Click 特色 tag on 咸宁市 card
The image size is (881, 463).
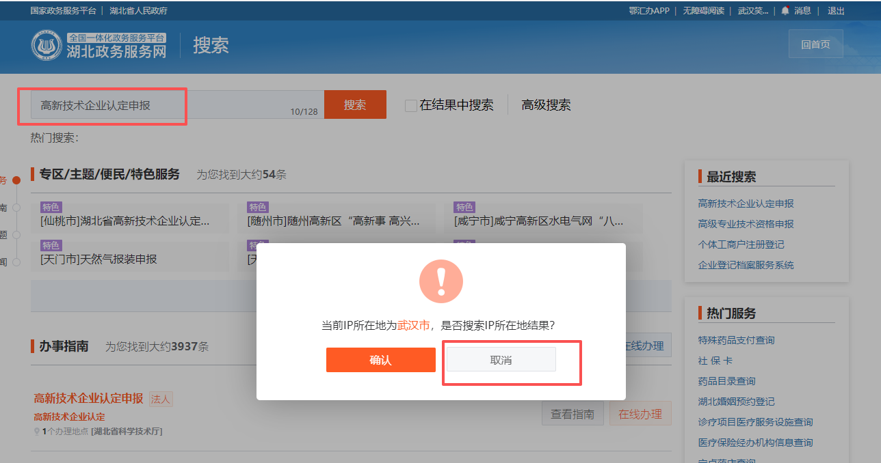click(x=465, y=208)
